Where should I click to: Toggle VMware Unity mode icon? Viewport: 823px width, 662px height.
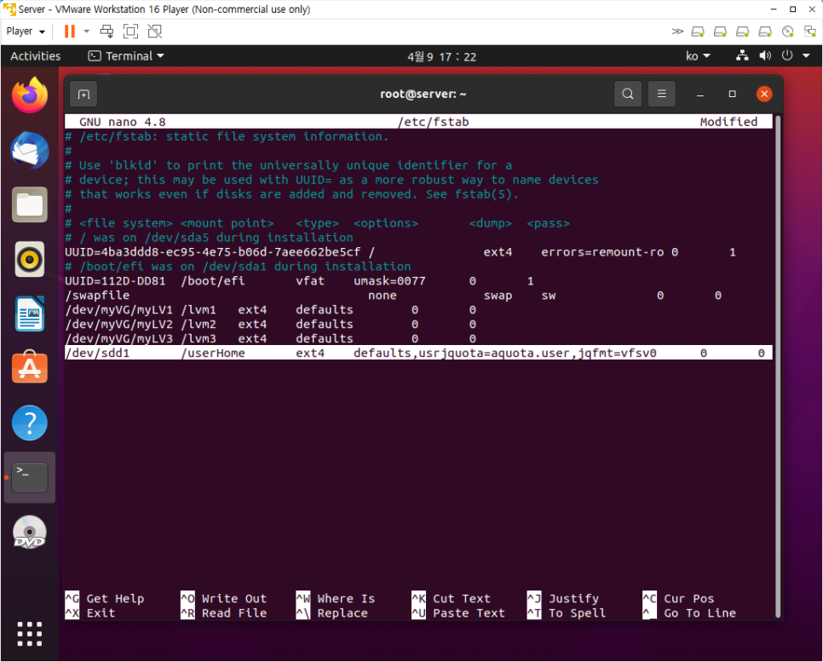155,32
